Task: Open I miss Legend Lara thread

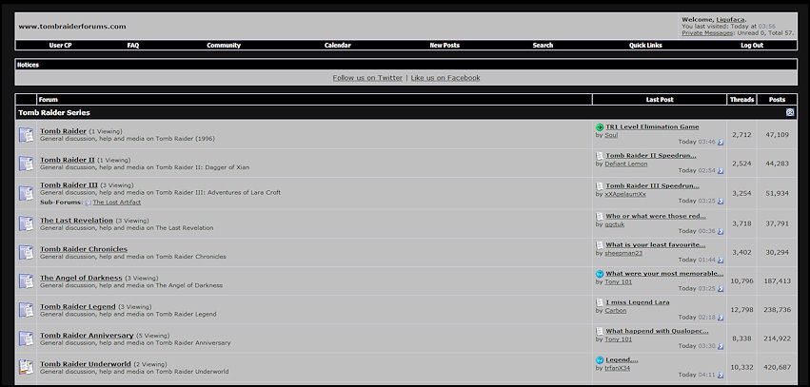Action: pyautogui.click(x=638, y=302)
